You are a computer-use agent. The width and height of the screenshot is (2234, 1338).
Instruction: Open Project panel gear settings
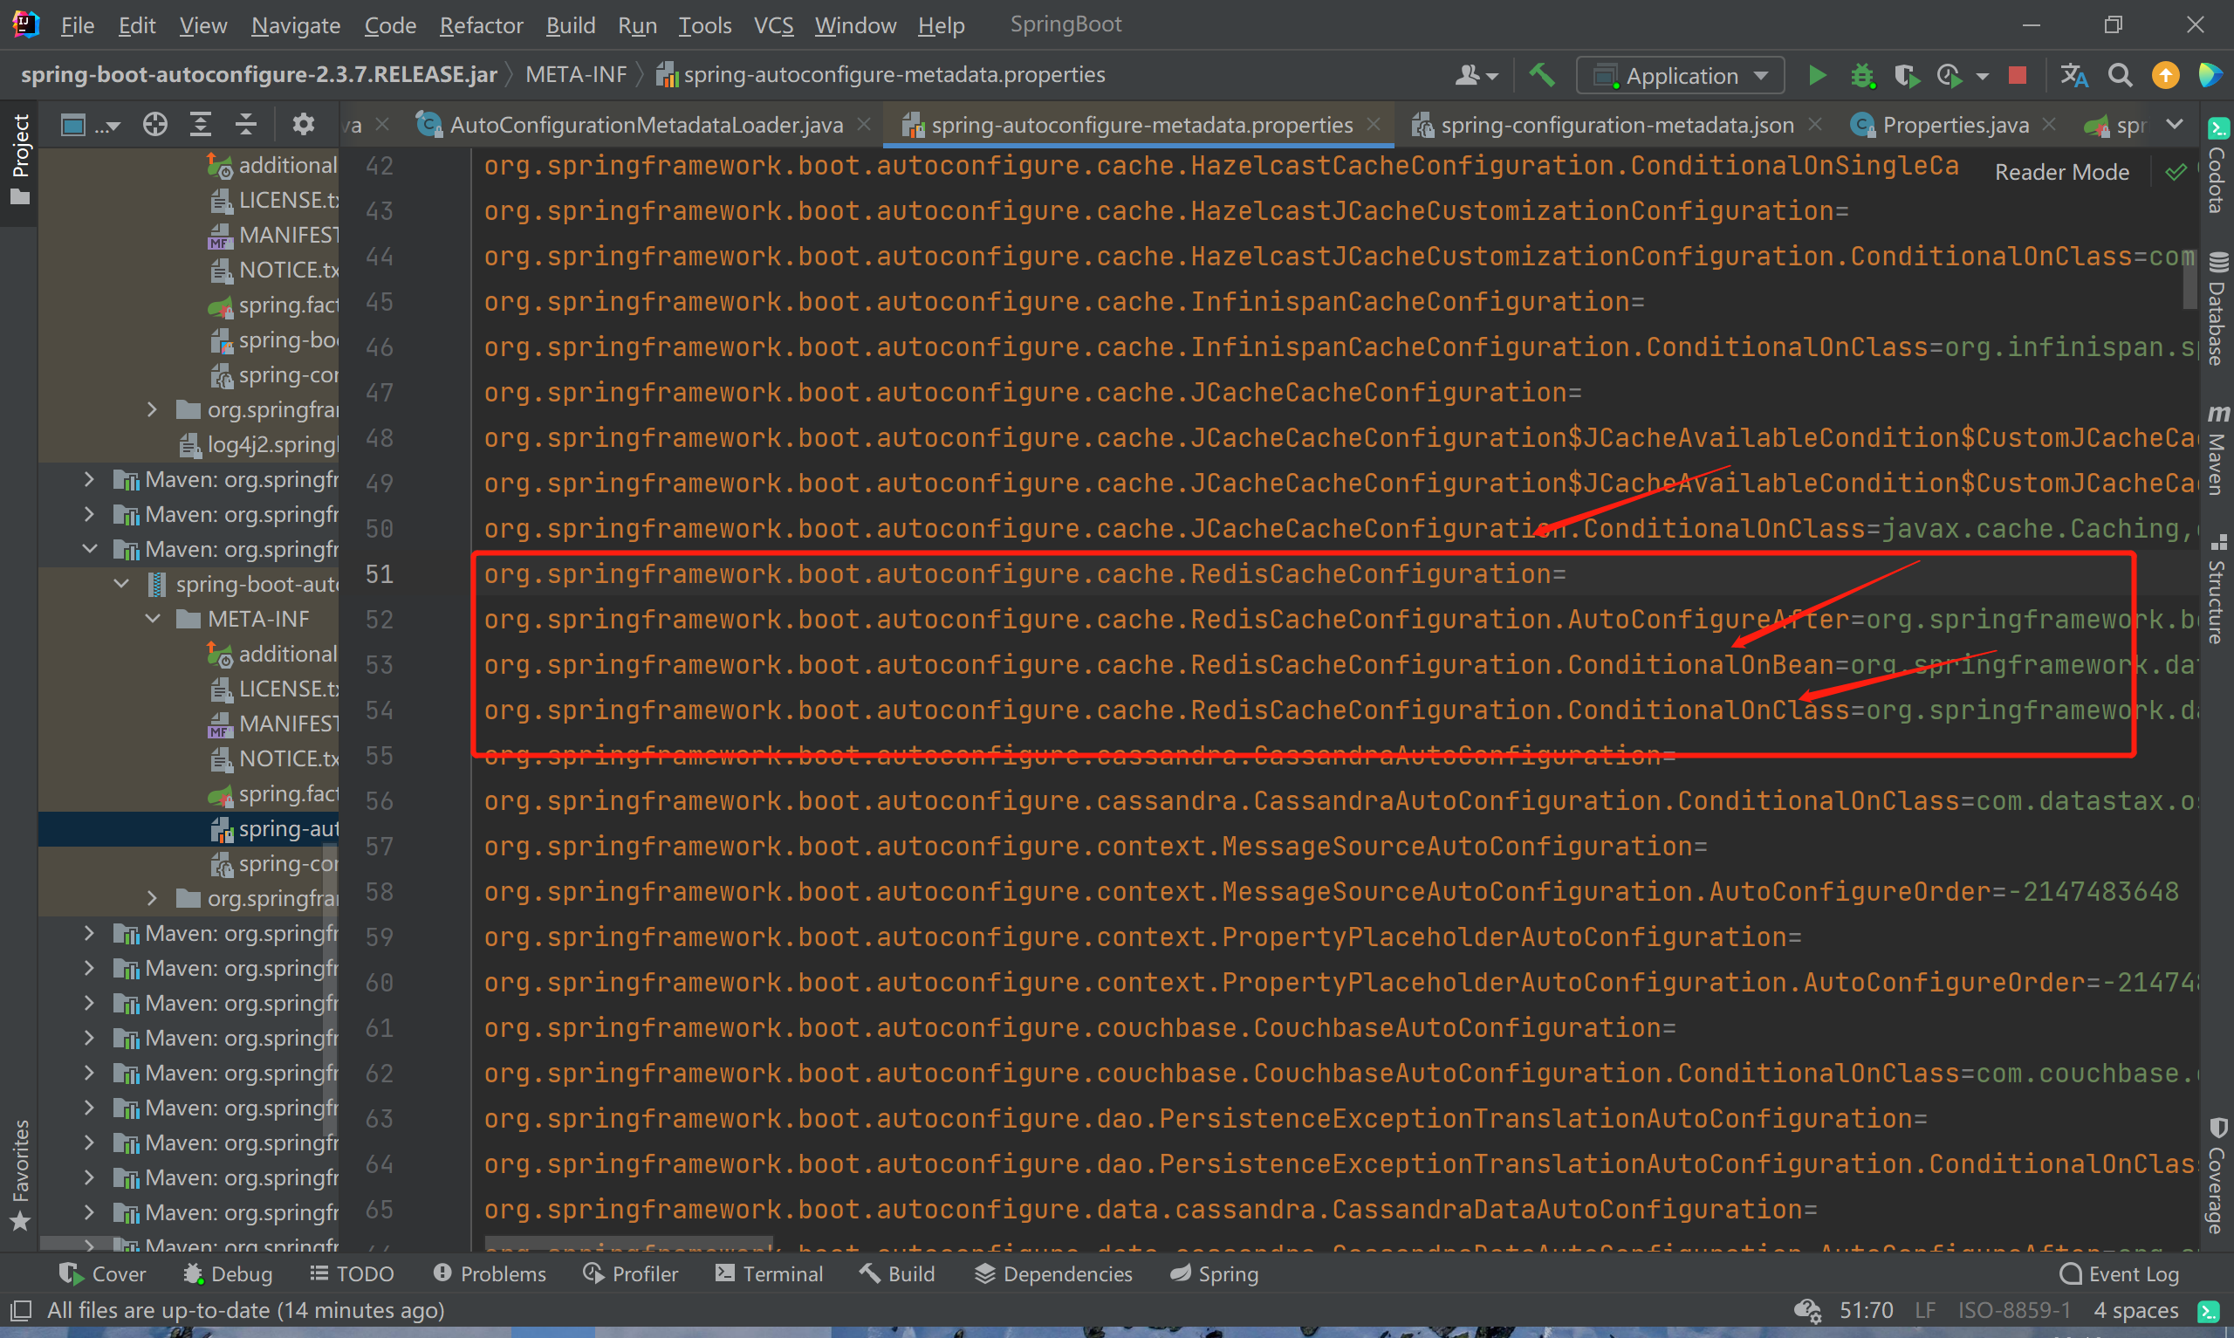click(x=303, y=125)
